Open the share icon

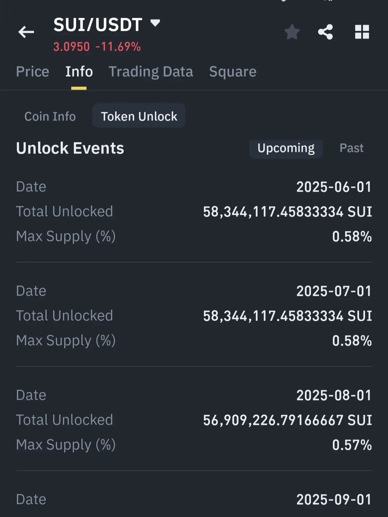click(325, 32)
